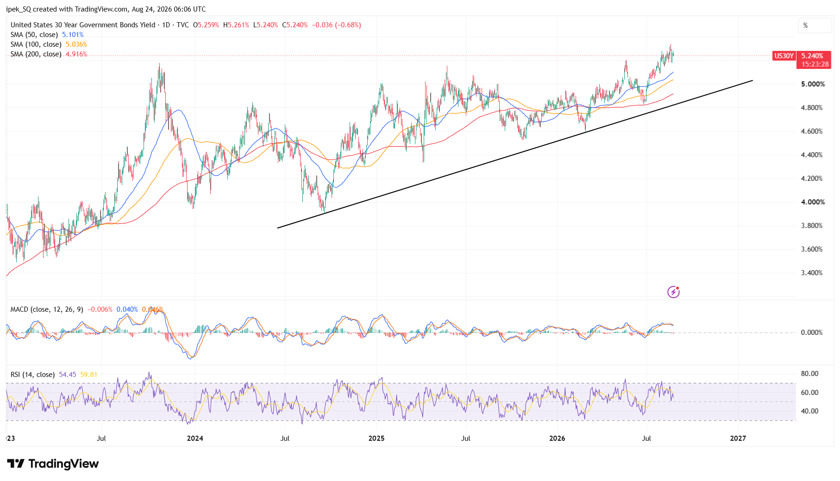This screenshot has width=840, height=481.
Task: Click the open value O5.259%
Action: 206,25
